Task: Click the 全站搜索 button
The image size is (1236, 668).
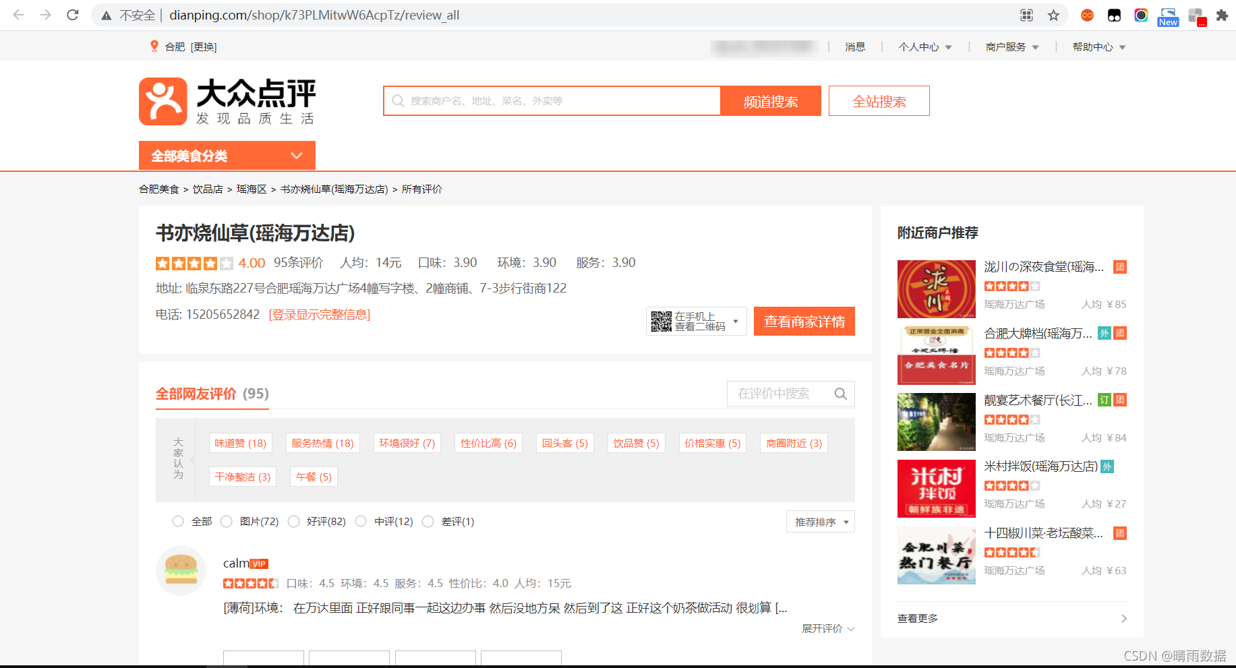Action: pyautogui.click(x=879, y=101)
